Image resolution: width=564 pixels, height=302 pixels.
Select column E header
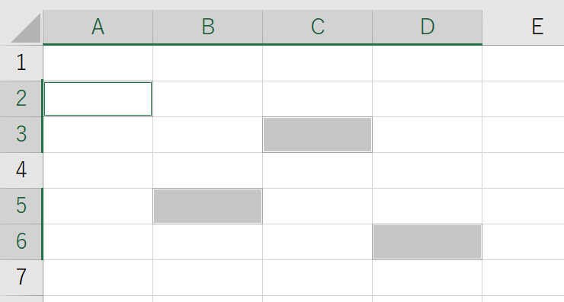coord(524,27)
